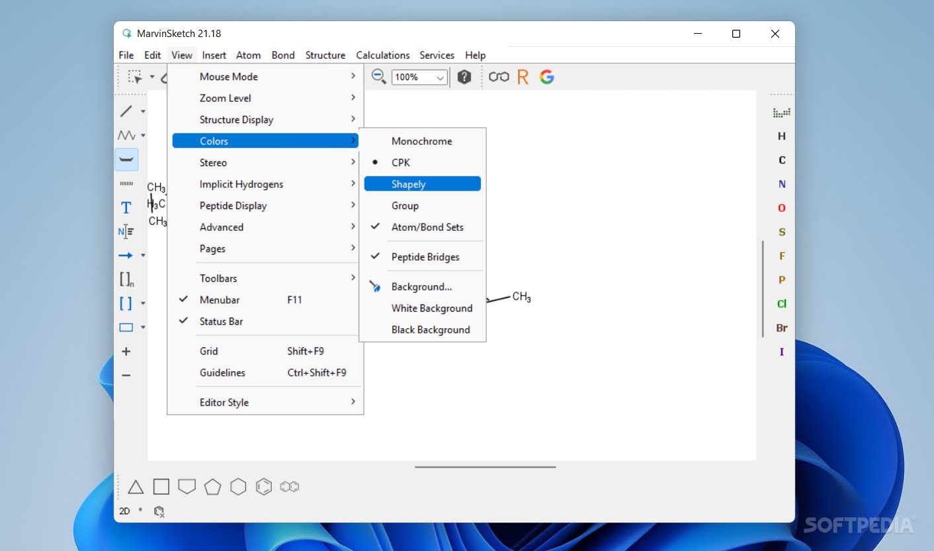
Task: Expand Editor Style submenu
Action: [x=265, y=402]
